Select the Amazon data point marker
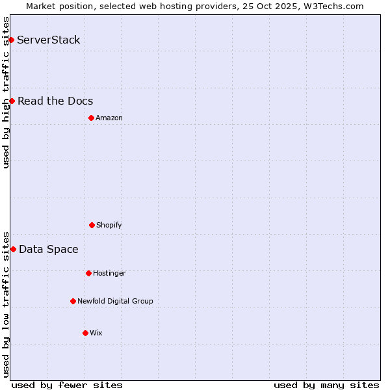Screen dimensions: 390x390 coord(91,118)
